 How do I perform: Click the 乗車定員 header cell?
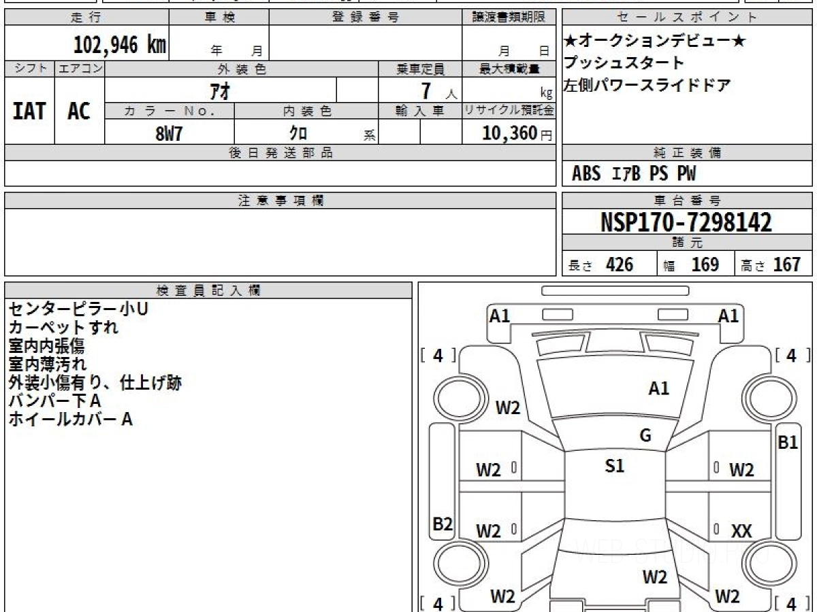click(x=420, y=69)
